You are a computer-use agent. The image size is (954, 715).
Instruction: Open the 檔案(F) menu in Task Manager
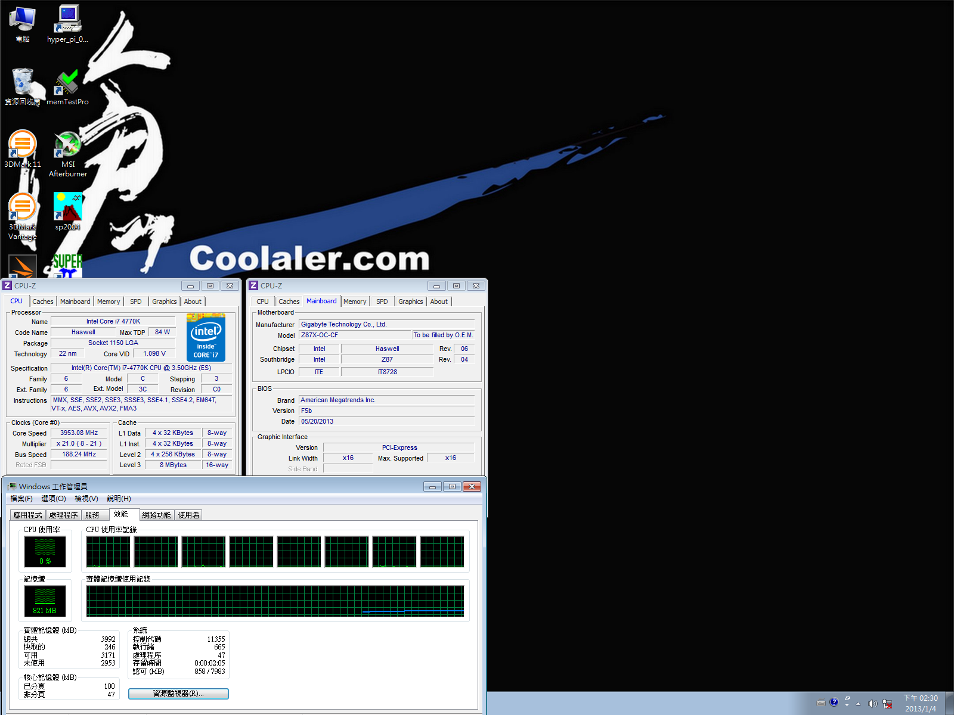[x=21, y=499]
